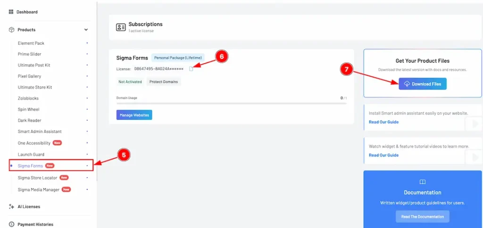Select Spin Wheel in sidebar

pos(29,110)
